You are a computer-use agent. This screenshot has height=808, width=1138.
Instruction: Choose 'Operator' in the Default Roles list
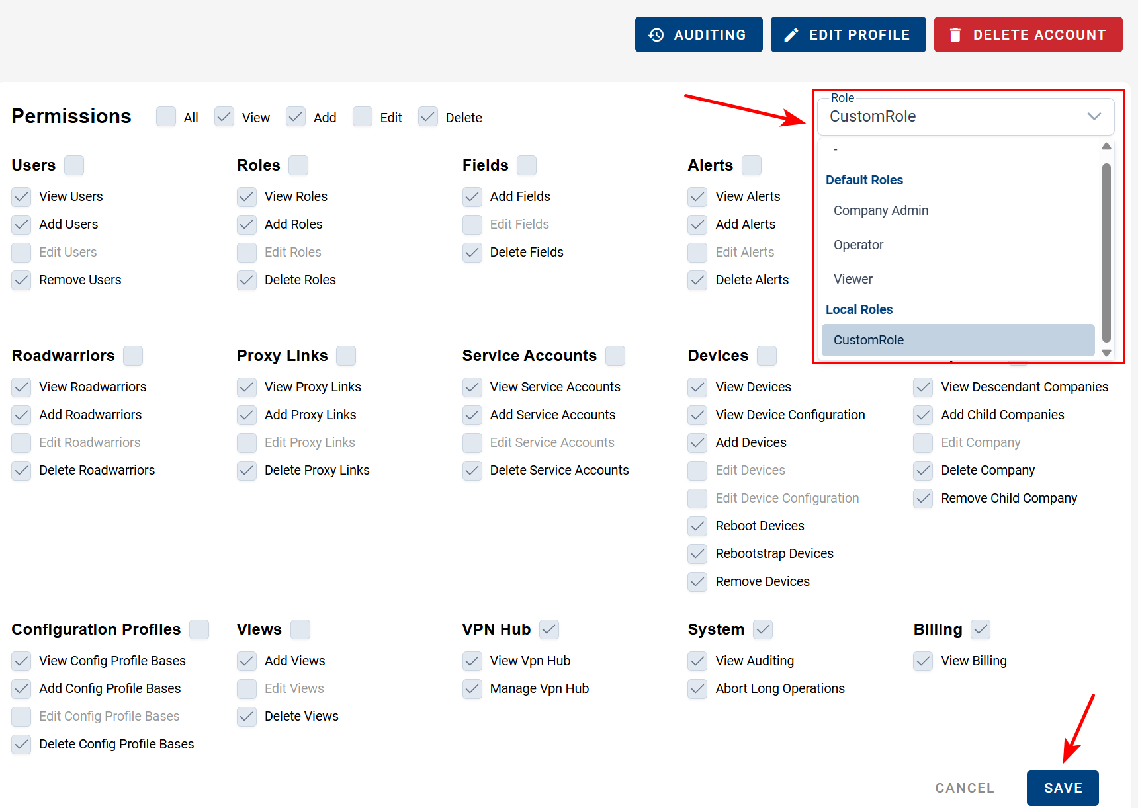pyautogui.click(x=858, y=245)
